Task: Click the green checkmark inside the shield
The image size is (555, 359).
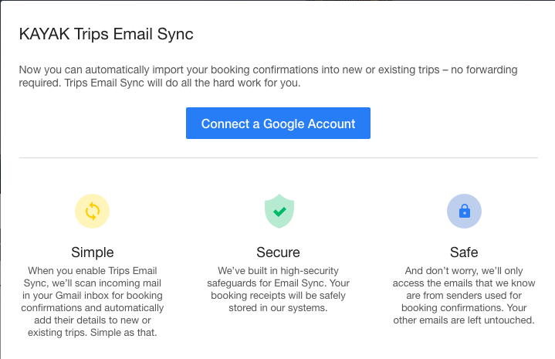Action: point(279,212)
